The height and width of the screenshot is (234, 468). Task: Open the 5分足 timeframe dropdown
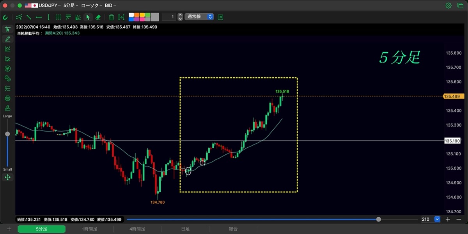(71, 5)
